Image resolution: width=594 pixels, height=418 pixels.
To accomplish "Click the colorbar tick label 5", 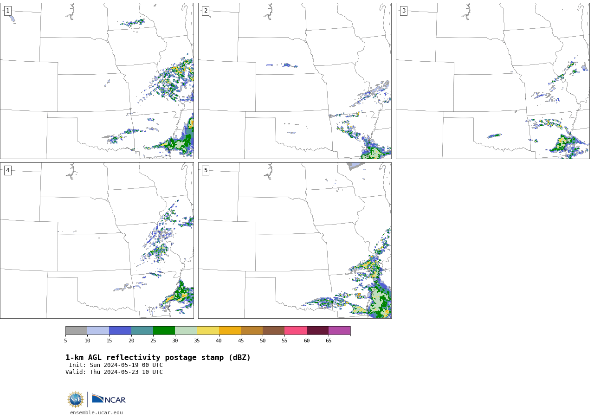I will (65, 341).
